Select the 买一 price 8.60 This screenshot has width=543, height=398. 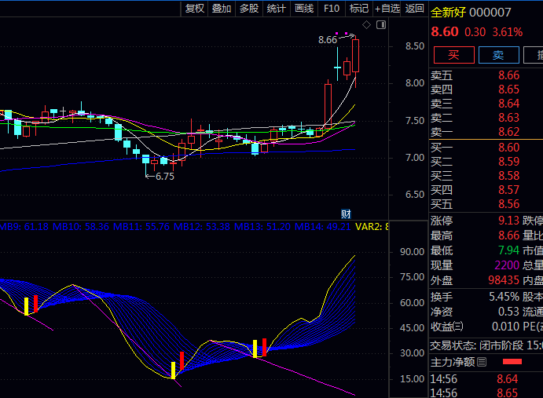pyautogui.click(x=508, y=147)
